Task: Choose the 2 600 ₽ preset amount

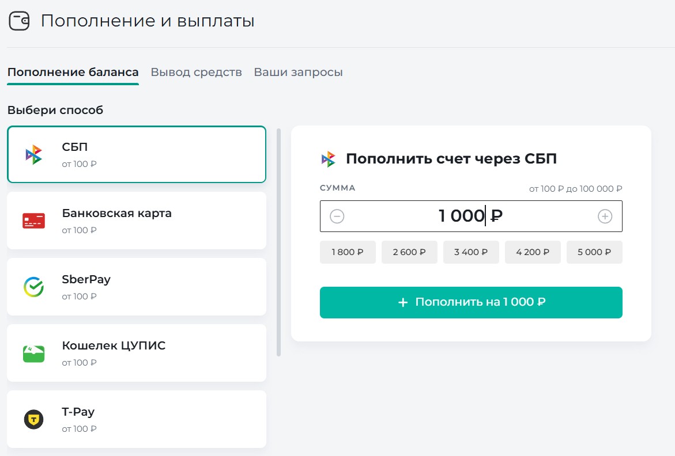Action: [x=409, y=252]
